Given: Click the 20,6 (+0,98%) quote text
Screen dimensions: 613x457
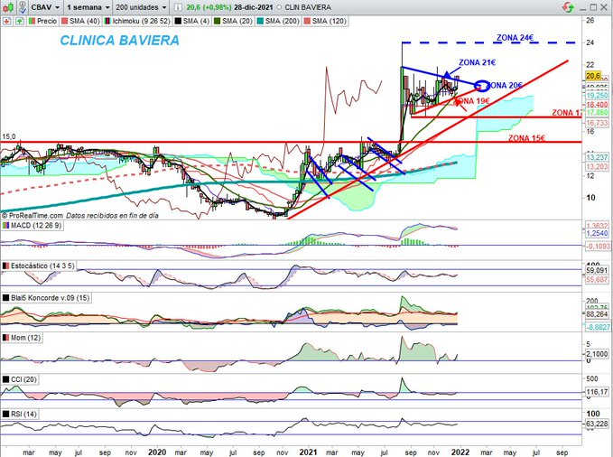Looking at the screenshot, I should pyautogui.click(x=209, y=7).
